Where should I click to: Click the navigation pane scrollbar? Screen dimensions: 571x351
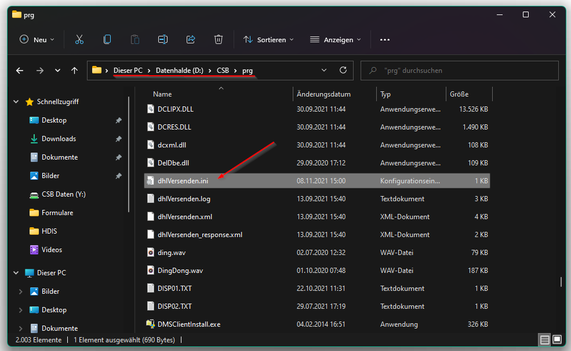pyautogui.click(x=129, y=154)
